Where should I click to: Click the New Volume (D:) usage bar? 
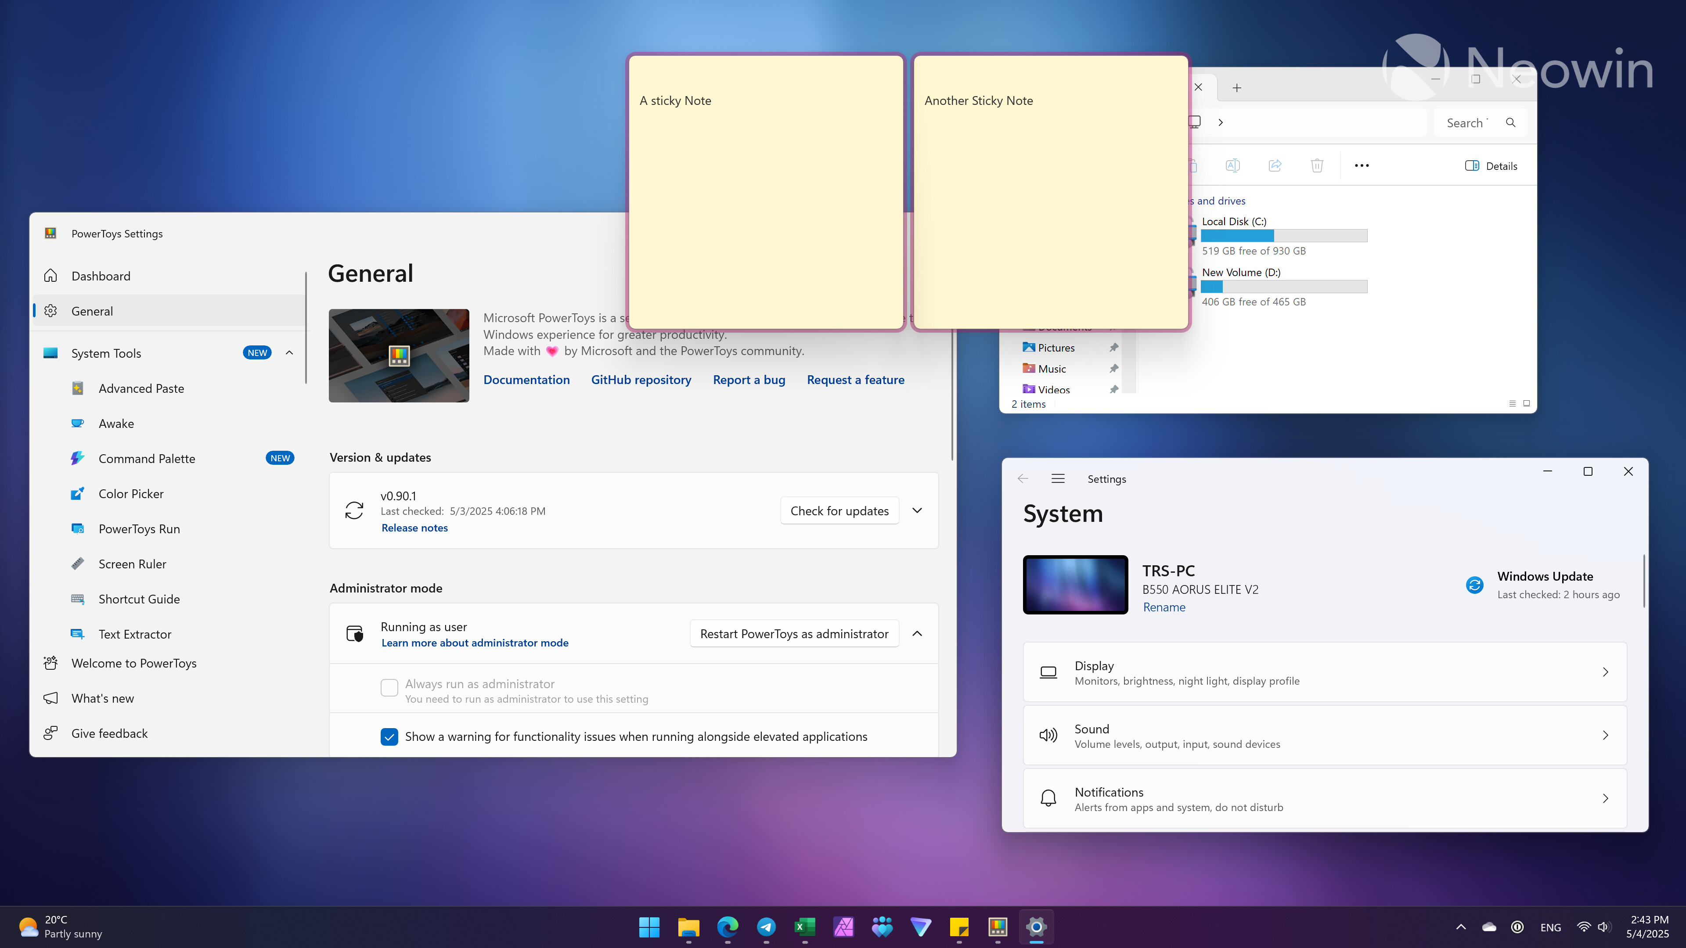pyautogui.click(x=1284, y=287)
